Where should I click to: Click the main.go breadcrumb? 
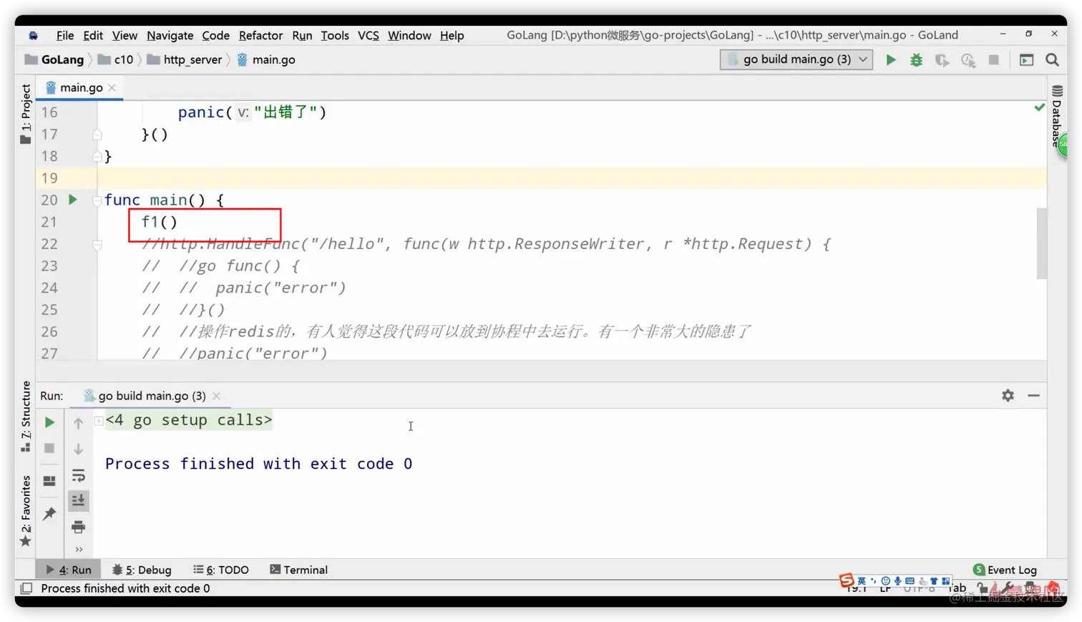(266, 59)
